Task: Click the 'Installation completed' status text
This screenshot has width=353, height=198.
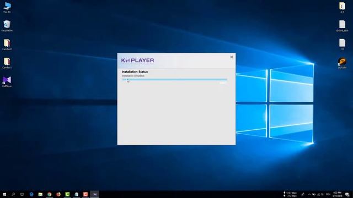Action: pos(133,76)
